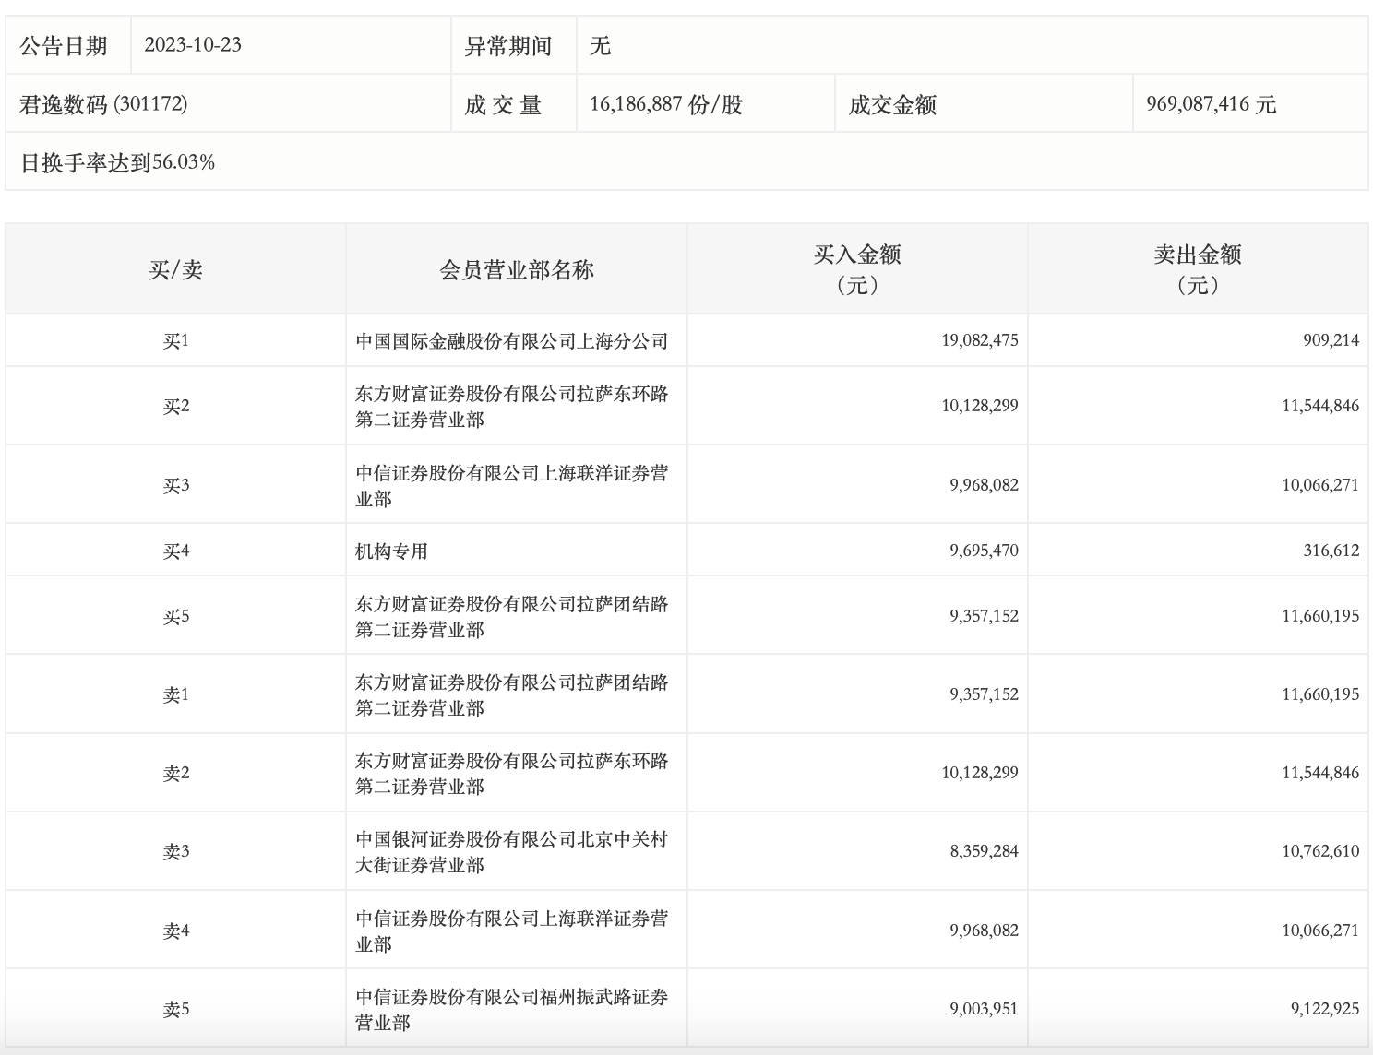Select the 卖出金额 (元) column header
Image resolution: width=1373 pixels, height=1055 pixels.
click(1198, 268)
